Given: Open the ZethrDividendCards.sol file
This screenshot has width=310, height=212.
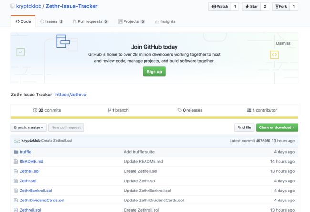Looking at the screenshot, I should [x=42, y=201].
